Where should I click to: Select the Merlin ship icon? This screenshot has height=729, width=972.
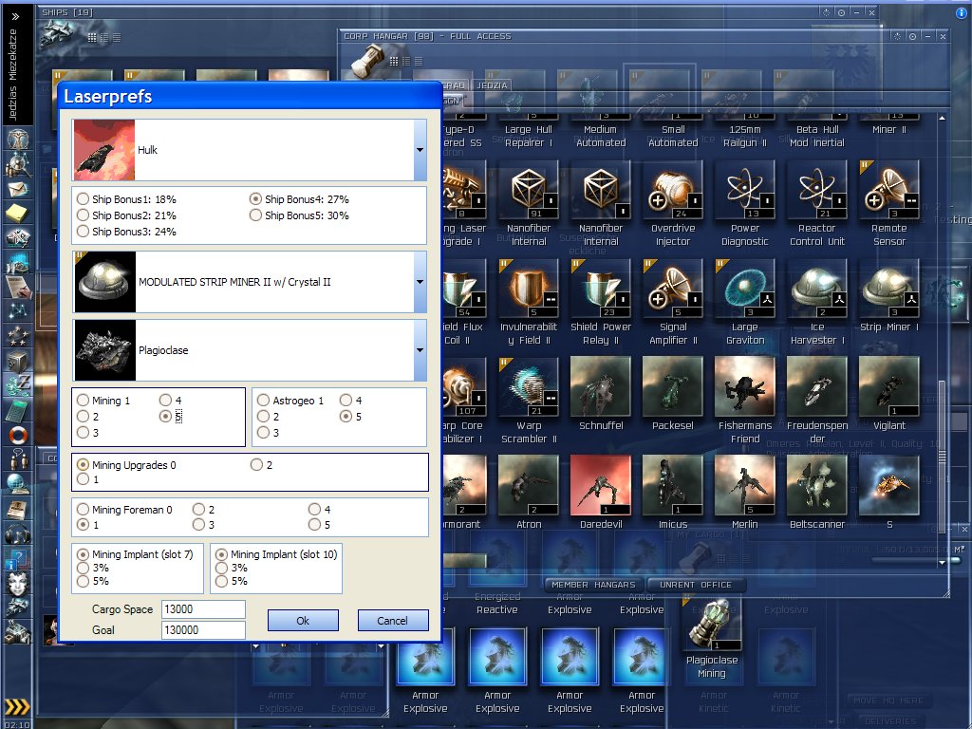point(744,485)
